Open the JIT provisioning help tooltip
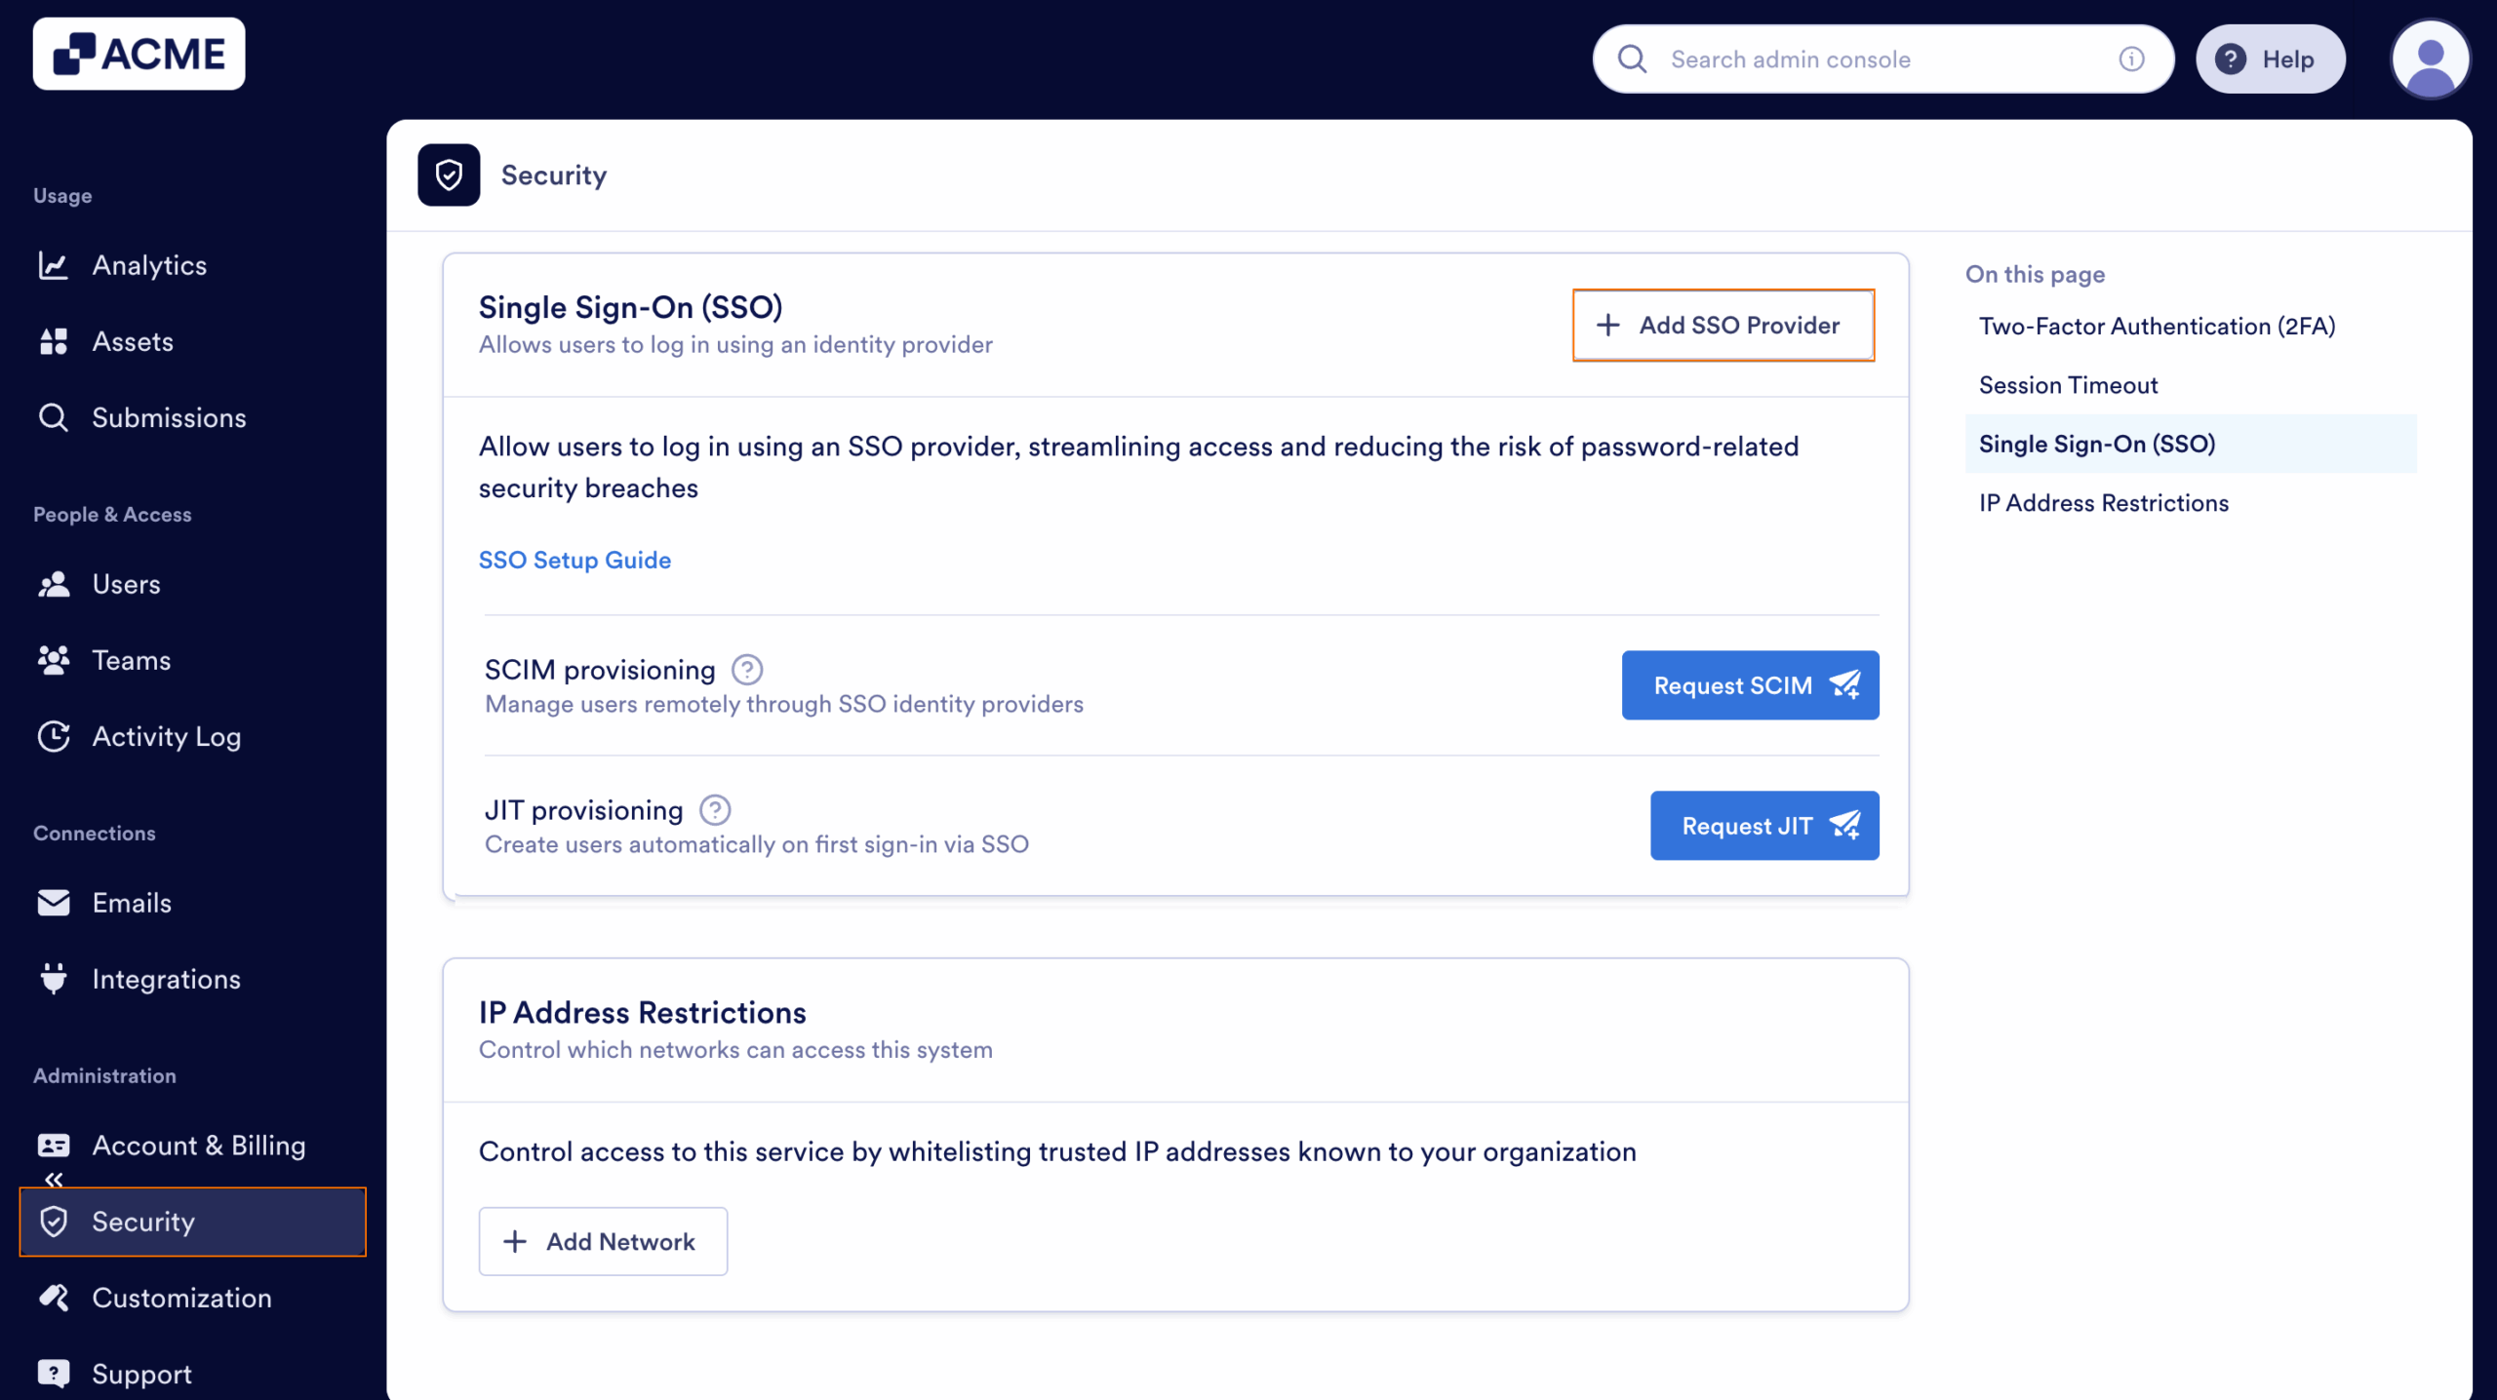 (x=715, y=809)
